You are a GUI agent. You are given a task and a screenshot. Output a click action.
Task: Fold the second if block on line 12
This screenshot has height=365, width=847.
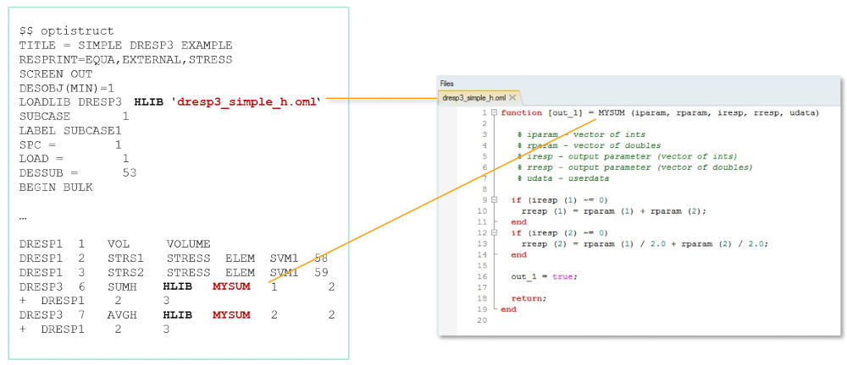pos(494,232)
